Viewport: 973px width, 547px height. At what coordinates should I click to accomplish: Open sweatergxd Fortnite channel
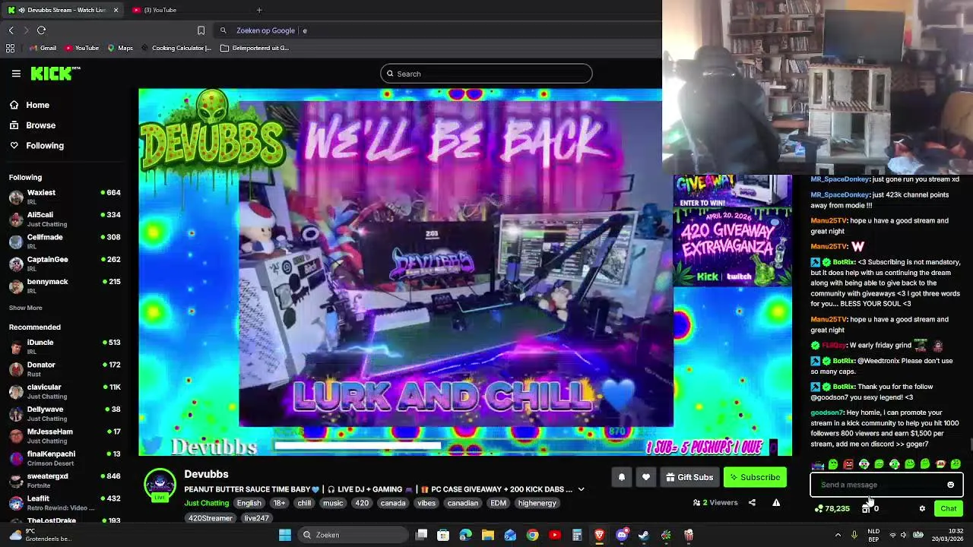(65, 481)
